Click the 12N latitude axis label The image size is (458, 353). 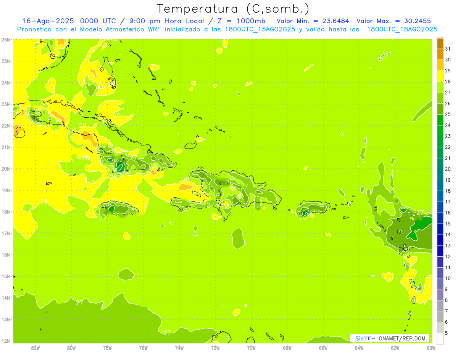(6, 341)
